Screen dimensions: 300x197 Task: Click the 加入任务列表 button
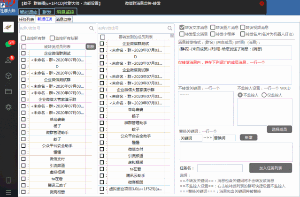tap(270, 168)
